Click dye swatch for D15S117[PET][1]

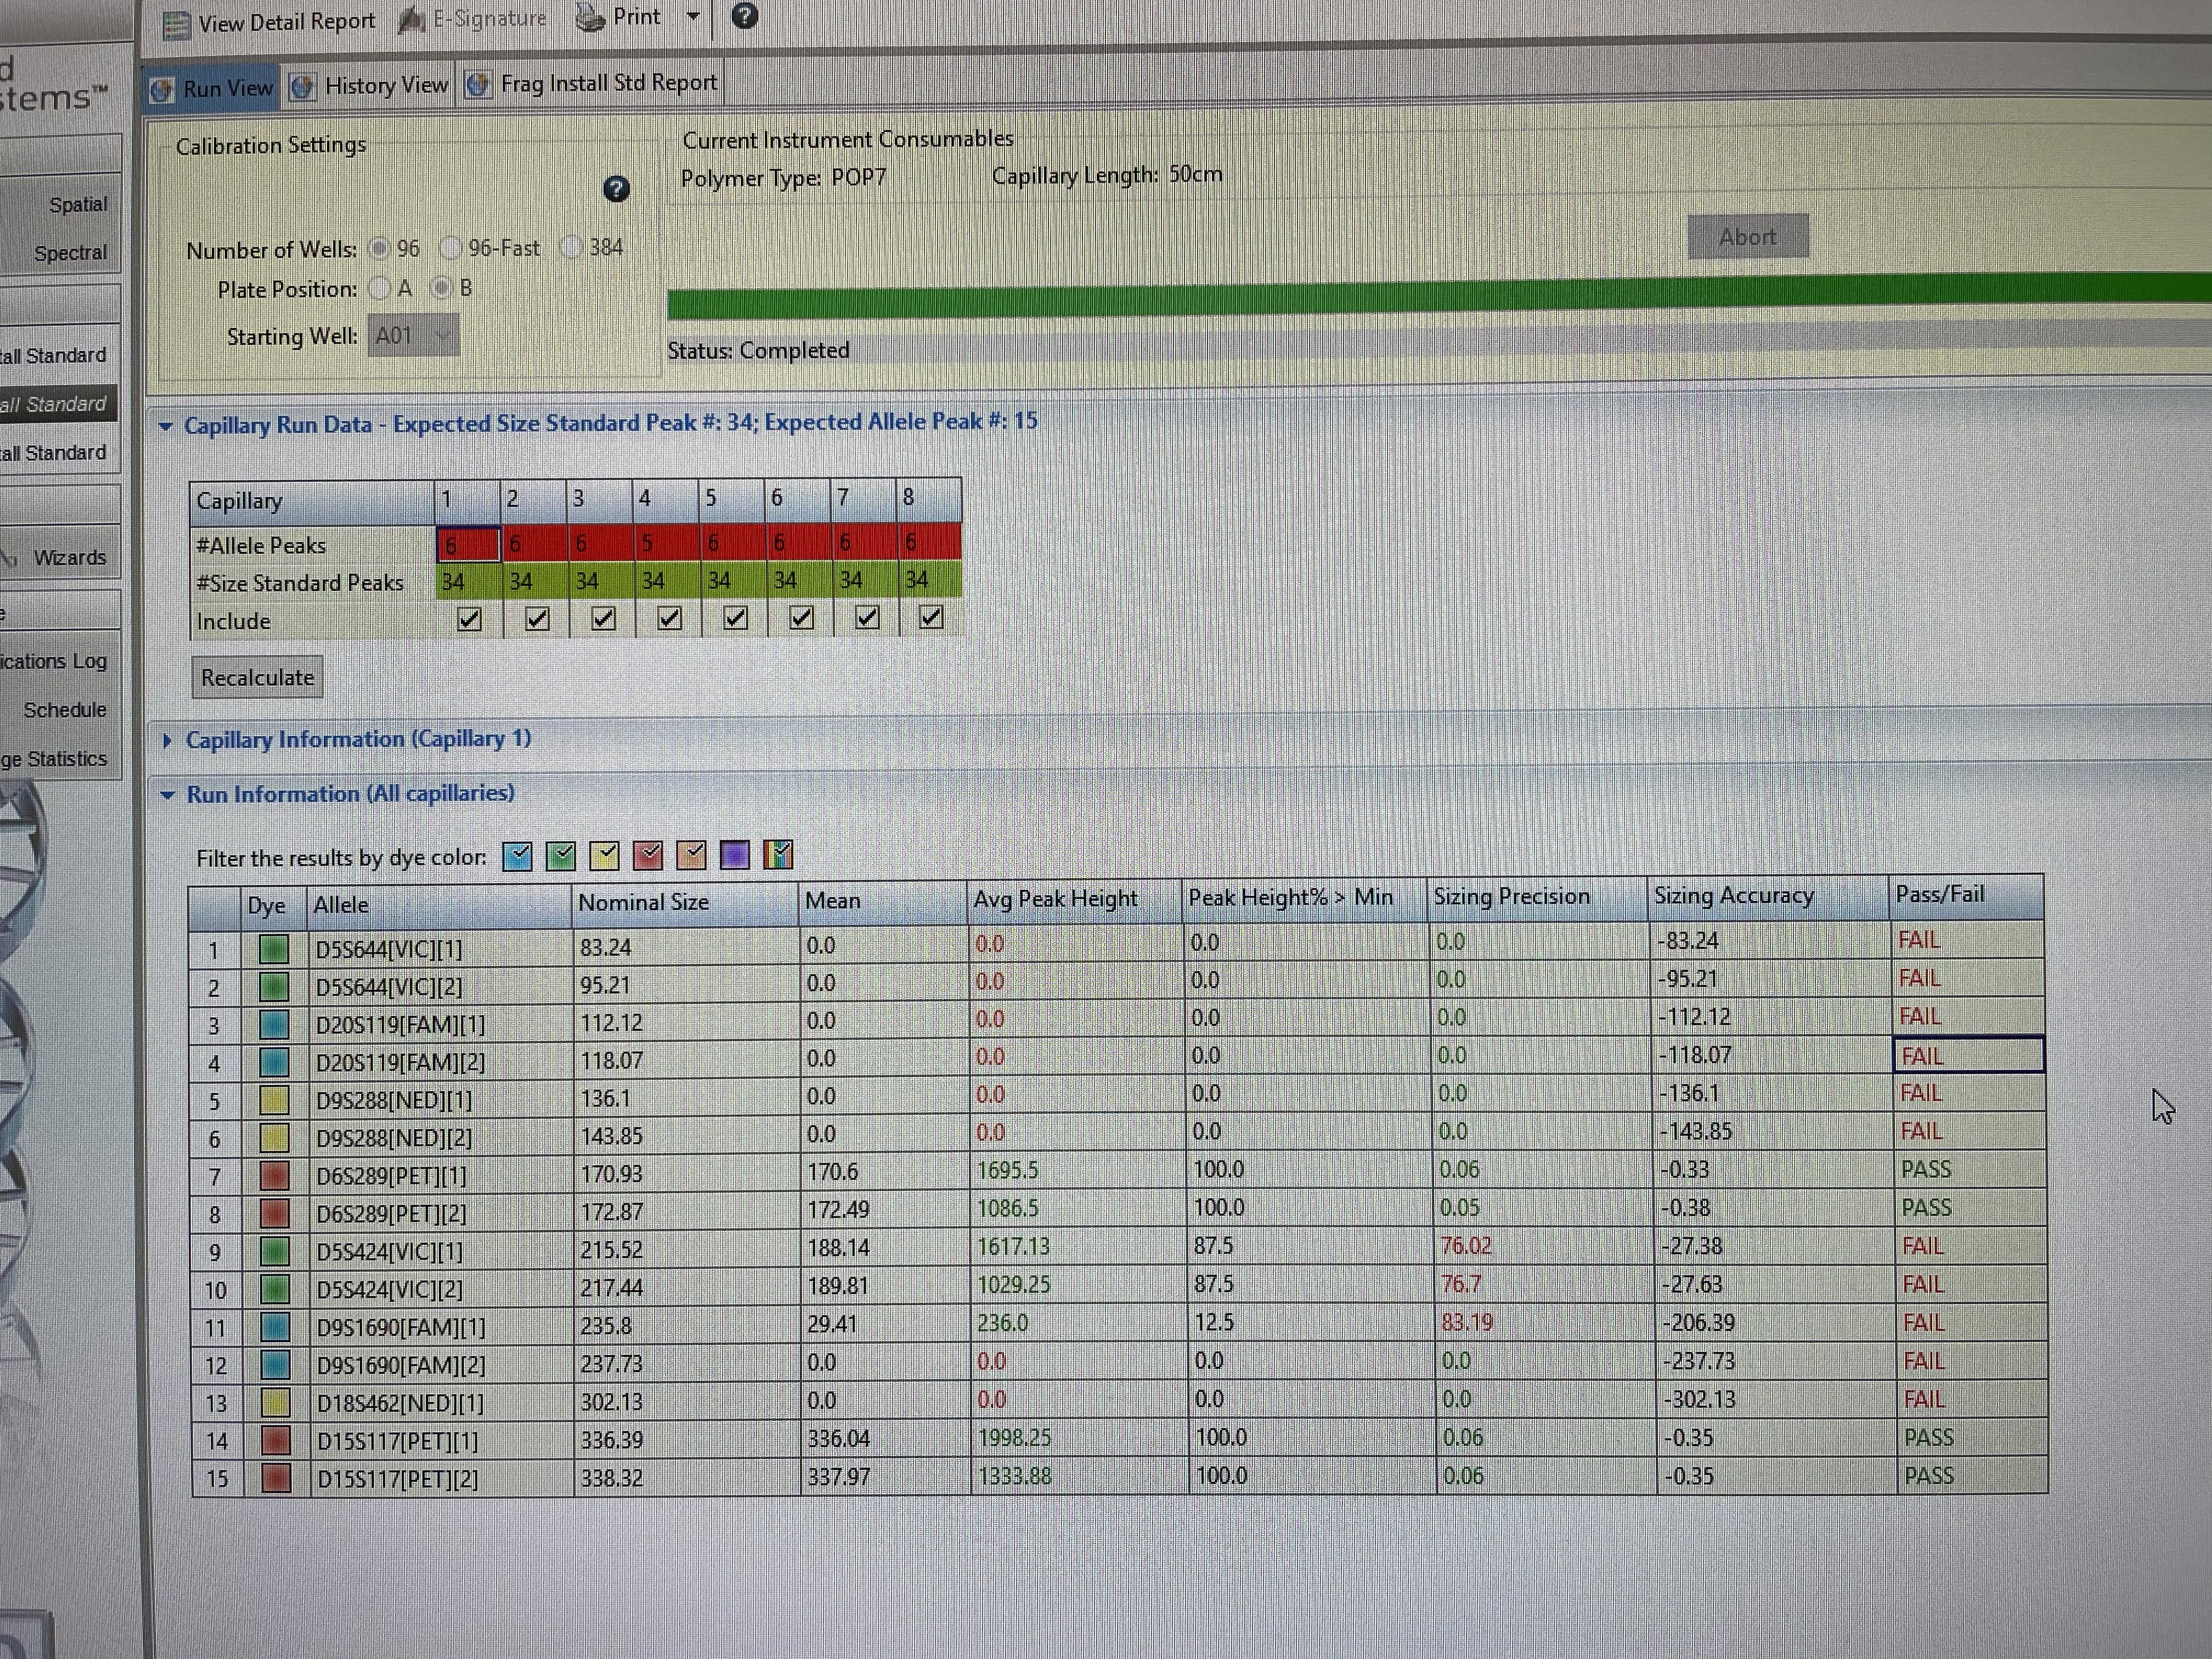pyautogui.click(x=276, y=1441)
